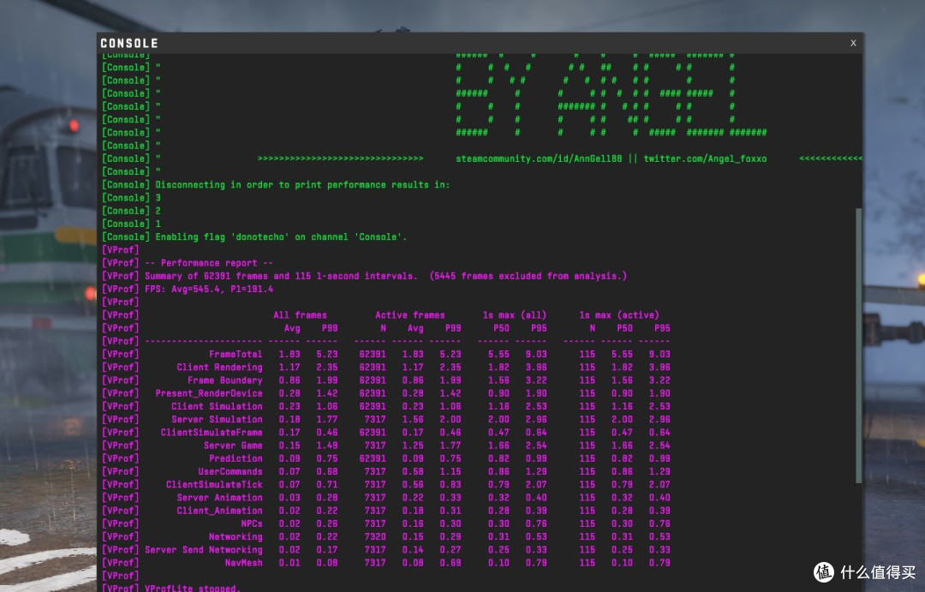Click the Server Send Networking row label

click(x=204, y=549)
